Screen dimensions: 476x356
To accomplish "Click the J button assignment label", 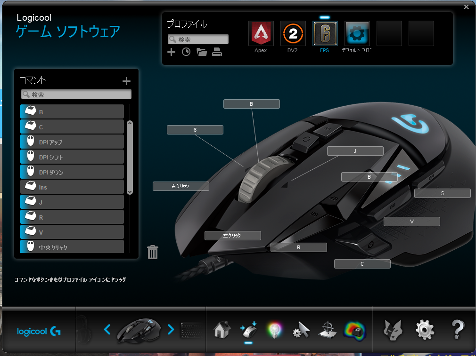I will point(355,151).
